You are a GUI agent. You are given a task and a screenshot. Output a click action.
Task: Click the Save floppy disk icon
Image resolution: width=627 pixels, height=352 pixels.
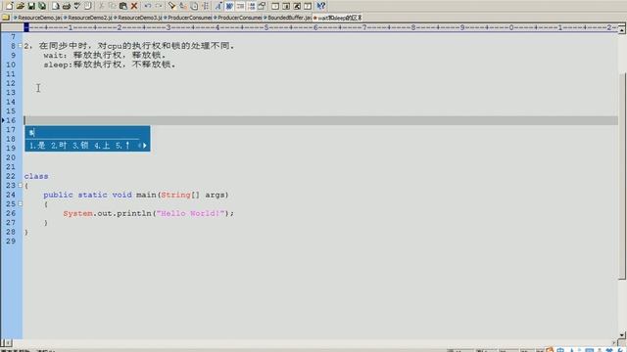coord(31,6)
